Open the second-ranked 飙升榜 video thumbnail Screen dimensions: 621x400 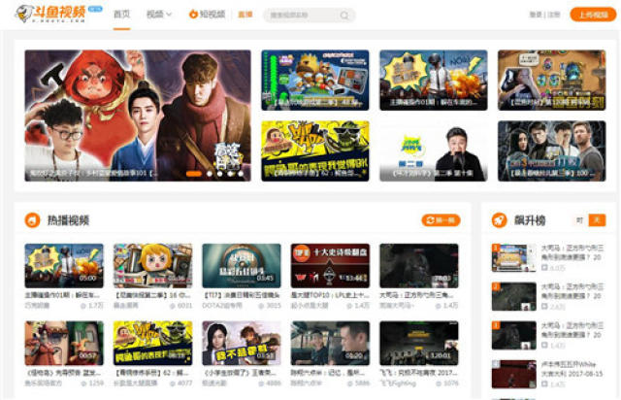(514, 296)
